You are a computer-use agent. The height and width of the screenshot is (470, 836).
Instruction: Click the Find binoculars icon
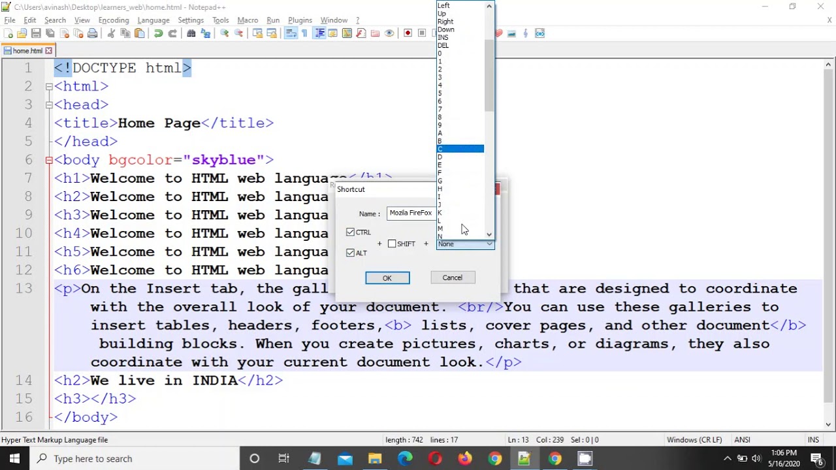click(191, 33)
